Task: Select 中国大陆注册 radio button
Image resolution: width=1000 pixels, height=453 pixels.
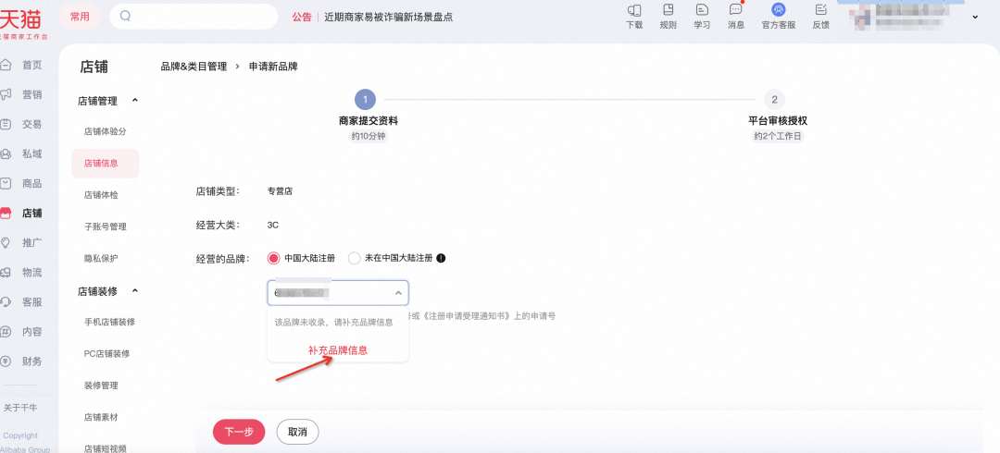Action: [x=273, y=258]
